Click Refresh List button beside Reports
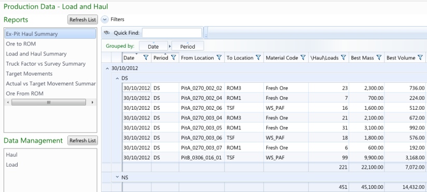This screenshot has height=192, width=427. click(82, 20)
